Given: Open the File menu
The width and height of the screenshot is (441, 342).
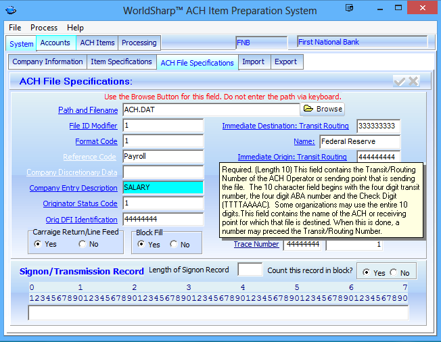Looking at the screenshot, I should click(x=15, y=28).
